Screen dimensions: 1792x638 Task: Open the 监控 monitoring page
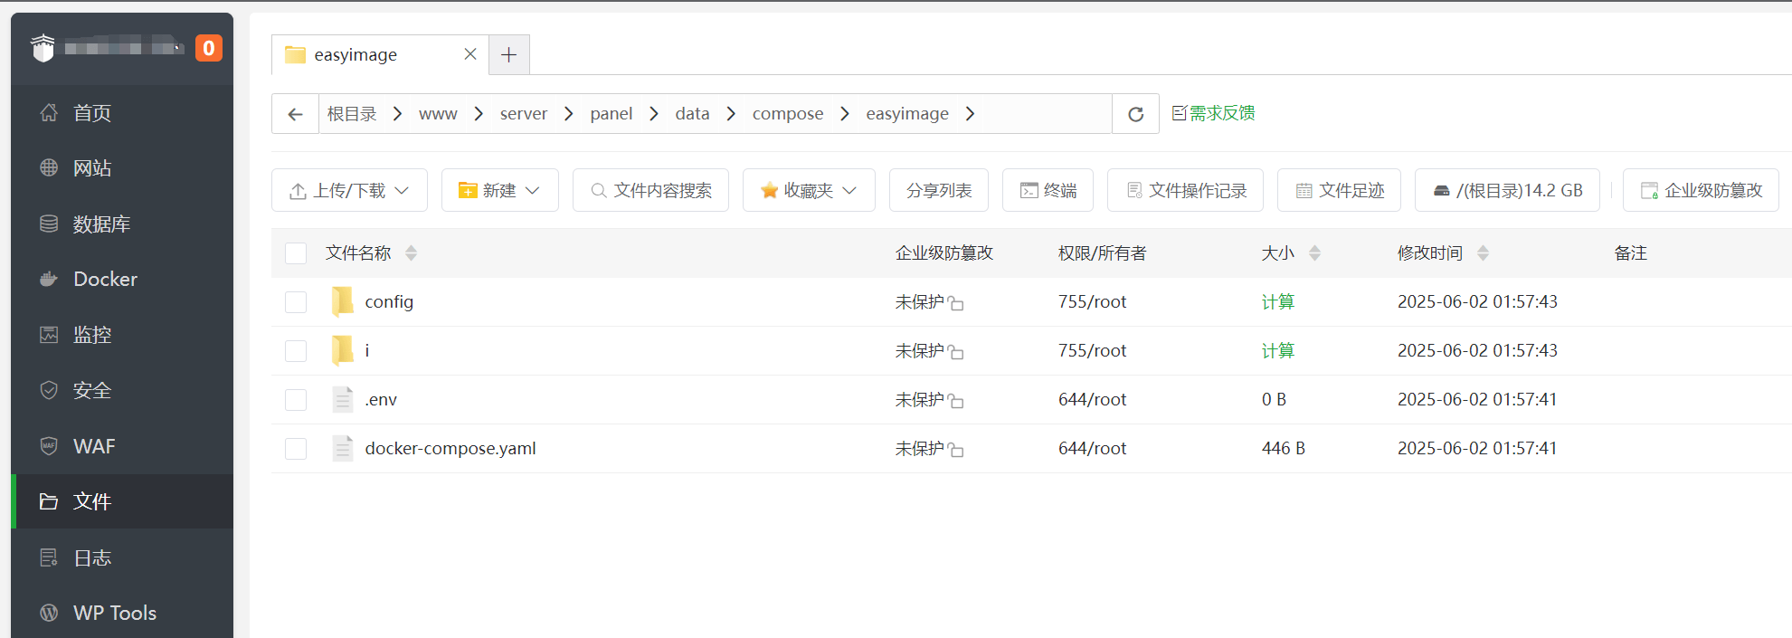click(x=91, y=335)
